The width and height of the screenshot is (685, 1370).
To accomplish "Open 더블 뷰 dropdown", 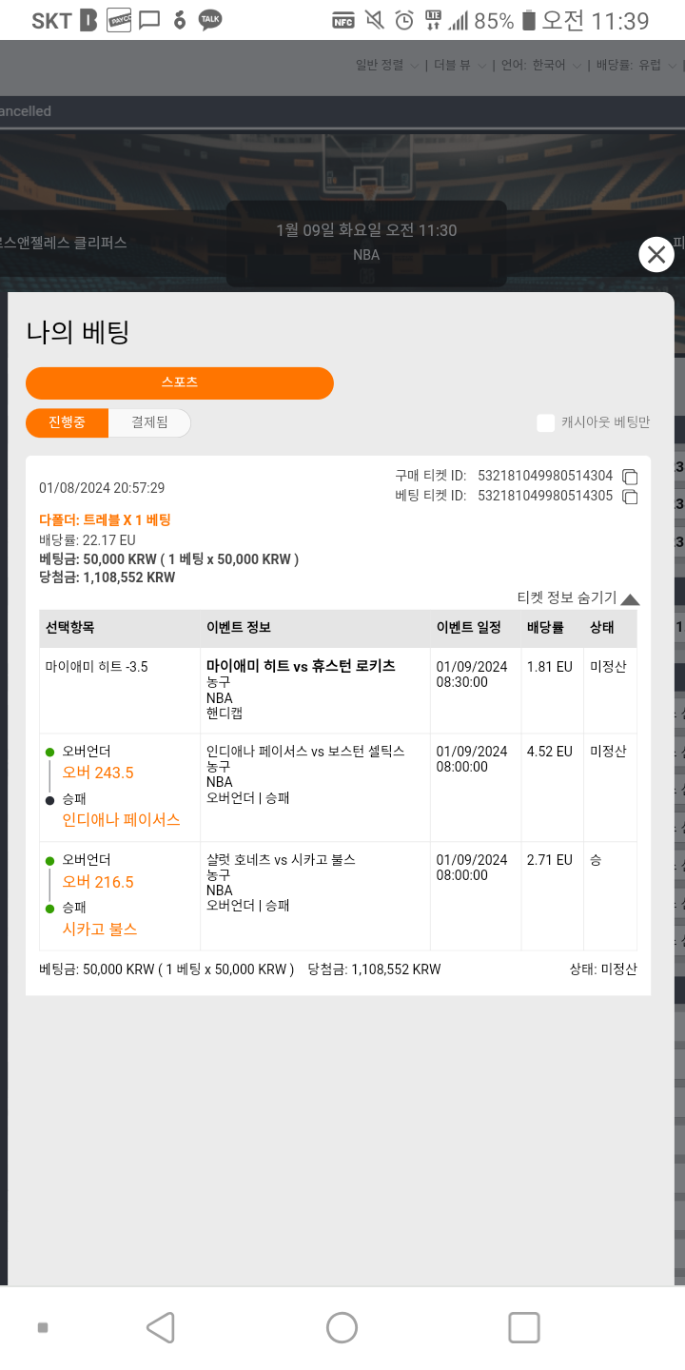I will [460, 66].
